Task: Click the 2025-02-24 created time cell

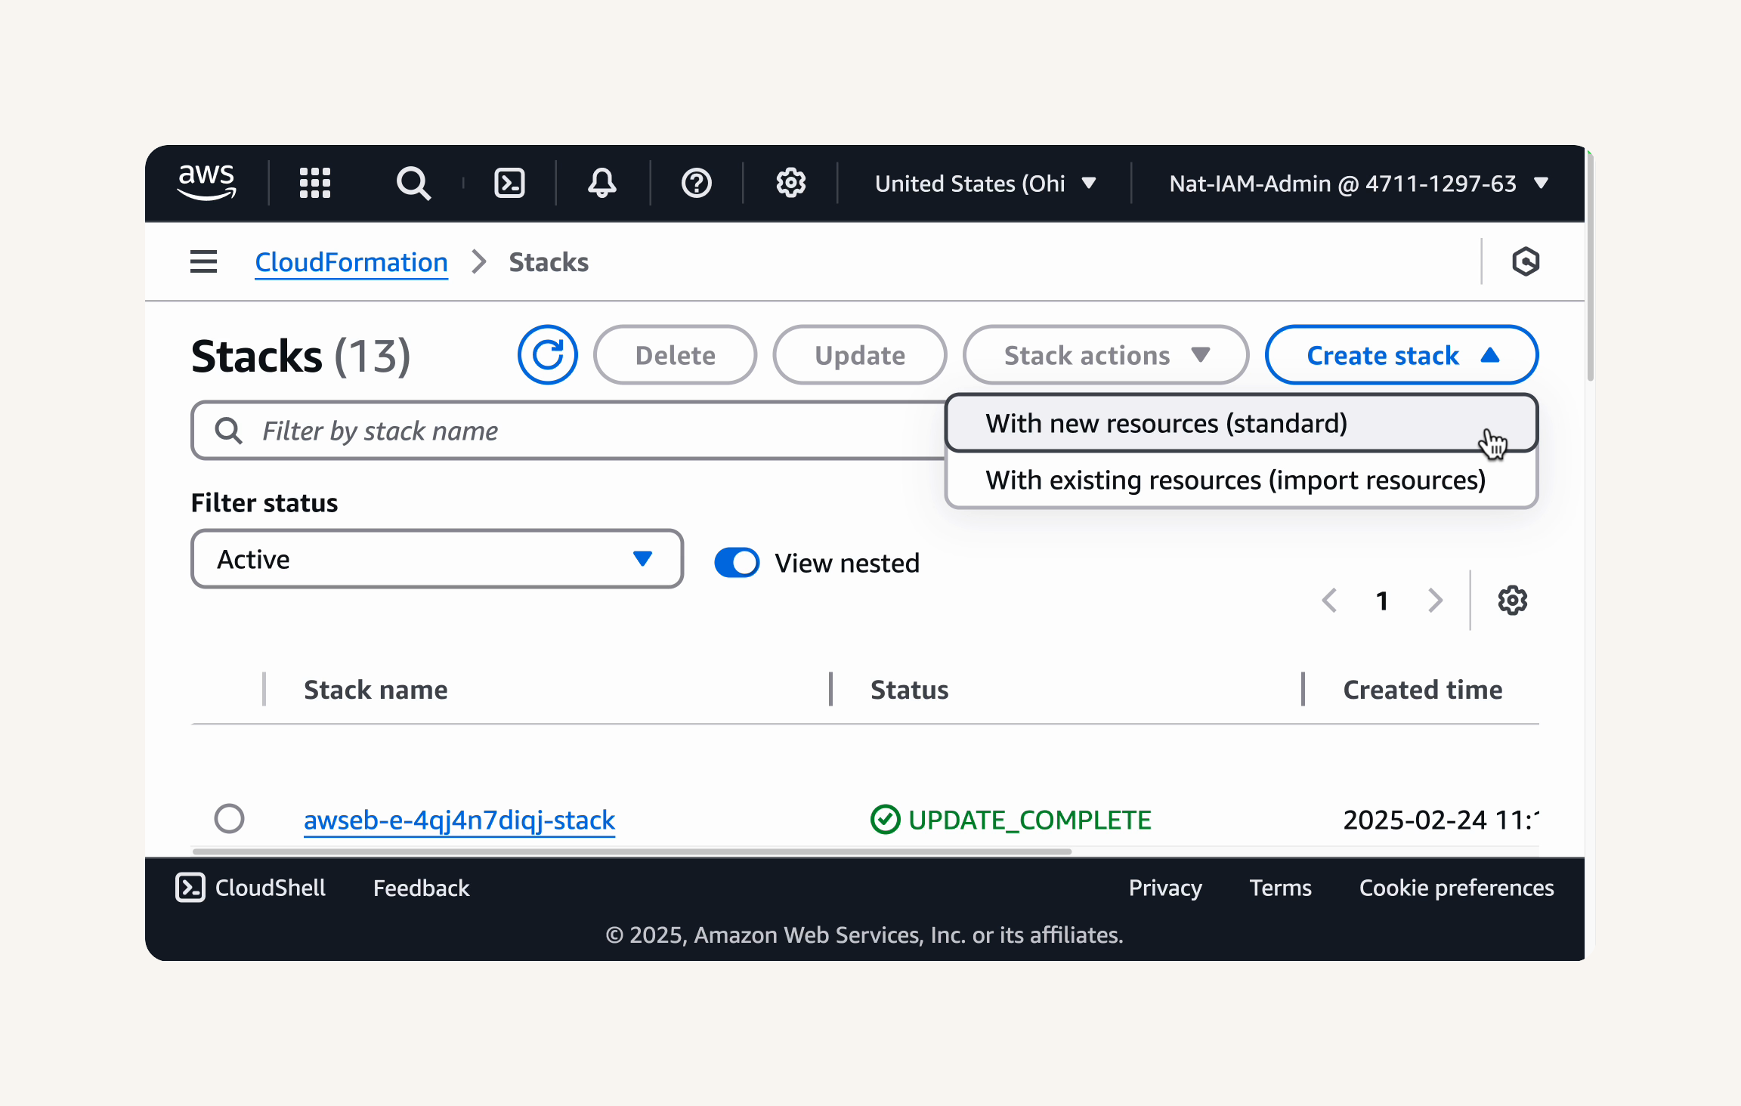Action: (x=1440, y=820)
